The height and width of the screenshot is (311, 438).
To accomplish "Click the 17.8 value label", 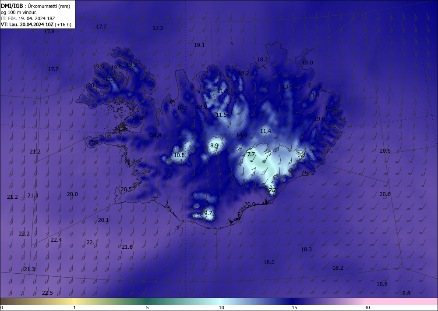I will tap(49, 32).
